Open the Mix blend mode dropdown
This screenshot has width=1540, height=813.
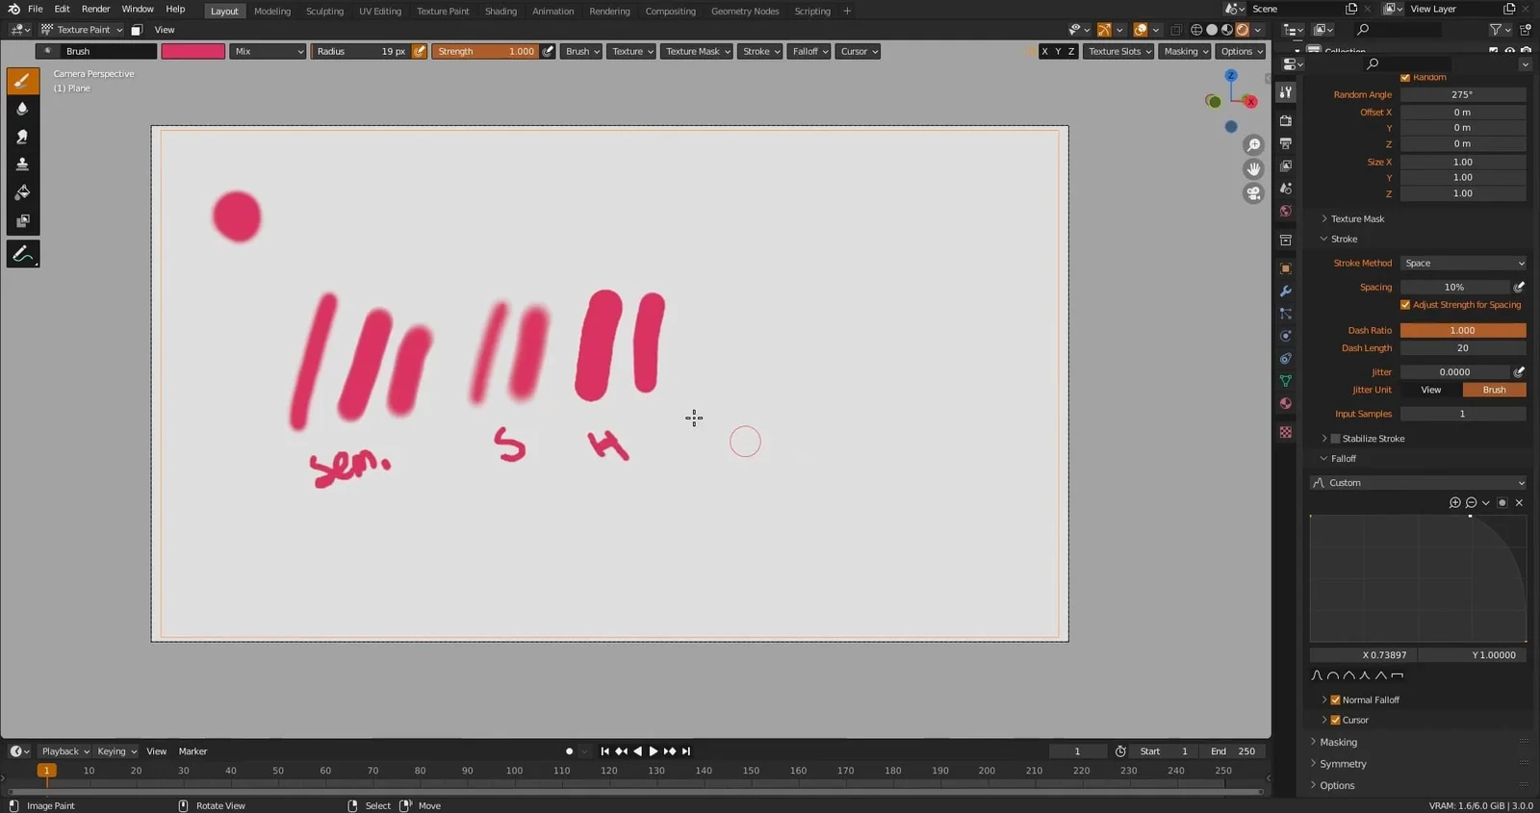point(268,51)
